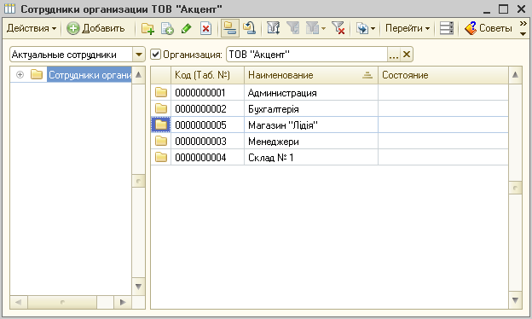Click the move to group icon
This screenshot has width=532, height=319.
pos(249,28)
